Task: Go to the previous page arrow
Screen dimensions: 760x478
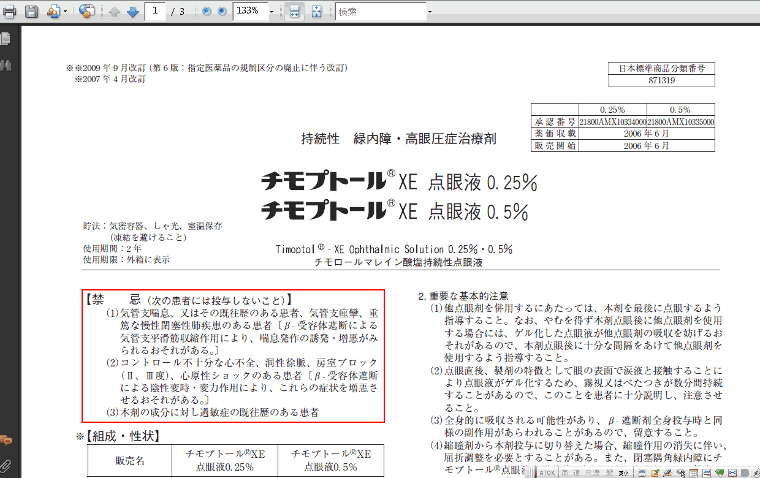Action: (114, 12)
